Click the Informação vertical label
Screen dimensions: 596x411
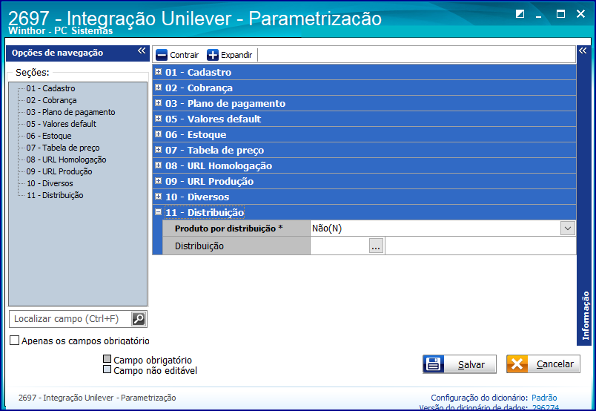click(x=586, y=315)
